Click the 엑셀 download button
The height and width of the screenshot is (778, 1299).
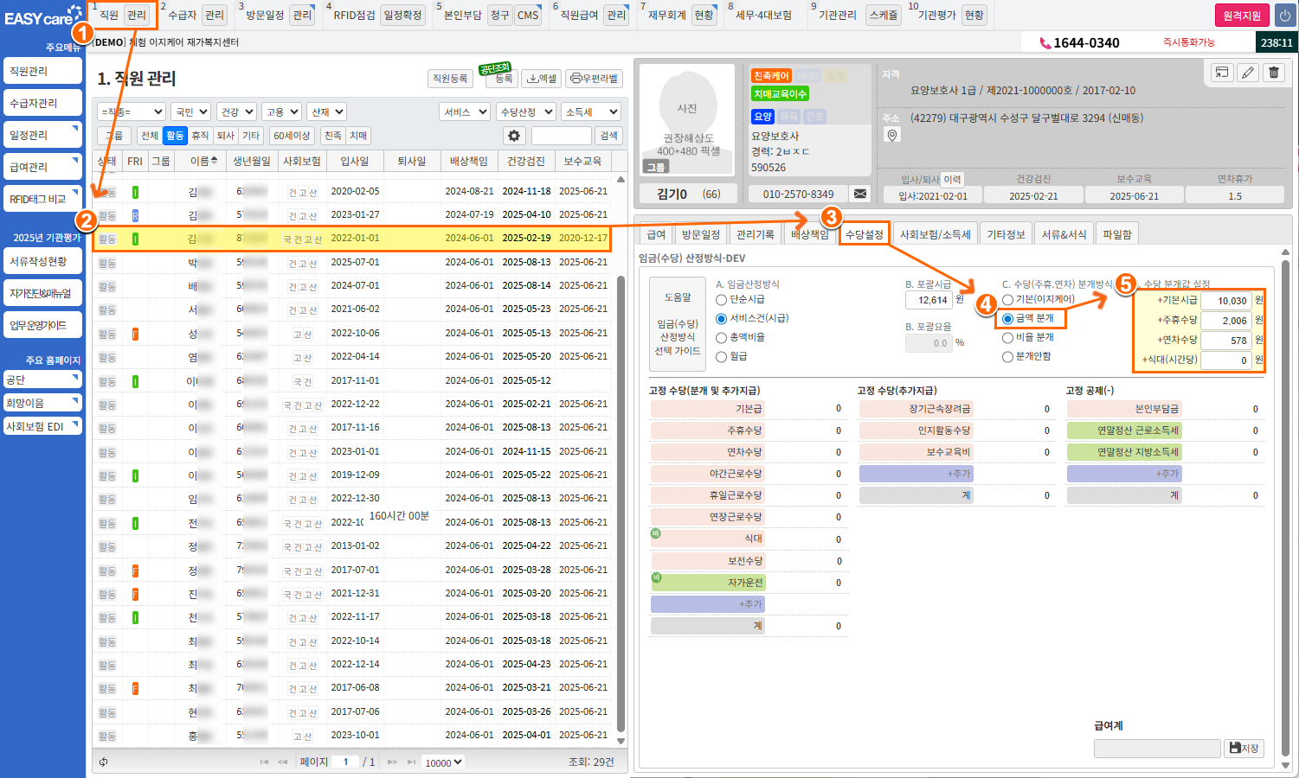pos(543,79)
